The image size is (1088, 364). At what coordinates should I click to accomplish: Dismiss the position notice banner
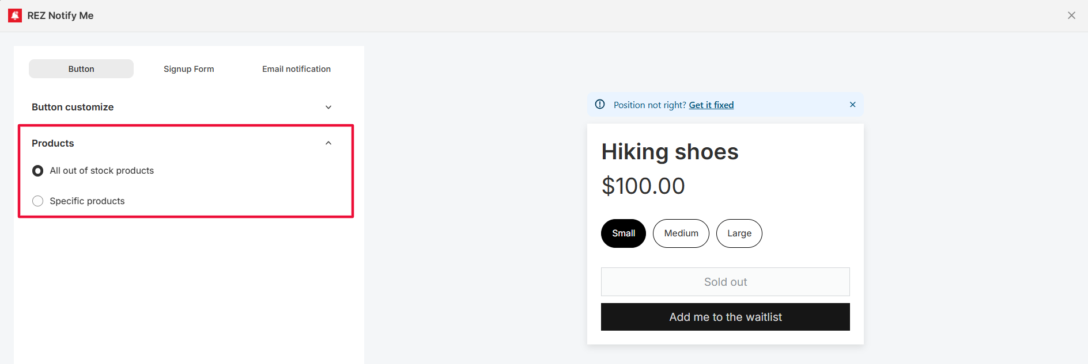pos(852,105)
